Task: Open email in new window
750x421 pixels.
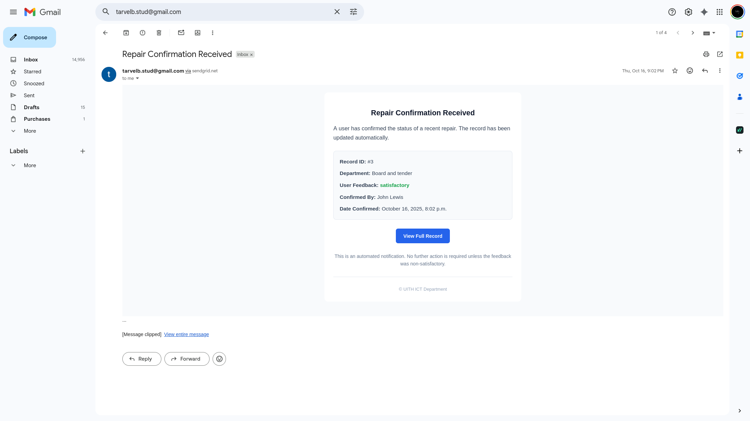Action: click(x=720, y=54)
